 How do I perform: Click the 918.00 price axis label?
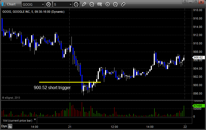point(198,10)
